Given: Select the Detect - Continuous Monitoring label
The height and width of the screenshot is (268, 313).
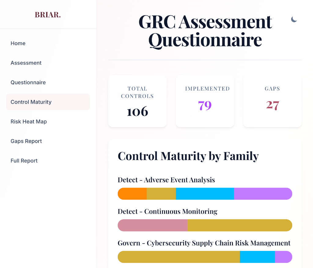Looking at the screenshot, I should pyautogui.click(x=168, y=211).
